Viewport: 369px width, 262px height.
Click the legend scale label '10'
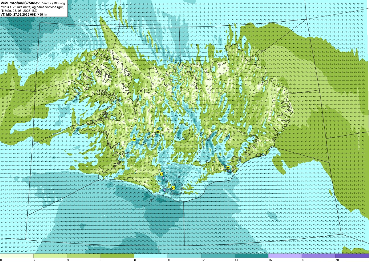170,260
